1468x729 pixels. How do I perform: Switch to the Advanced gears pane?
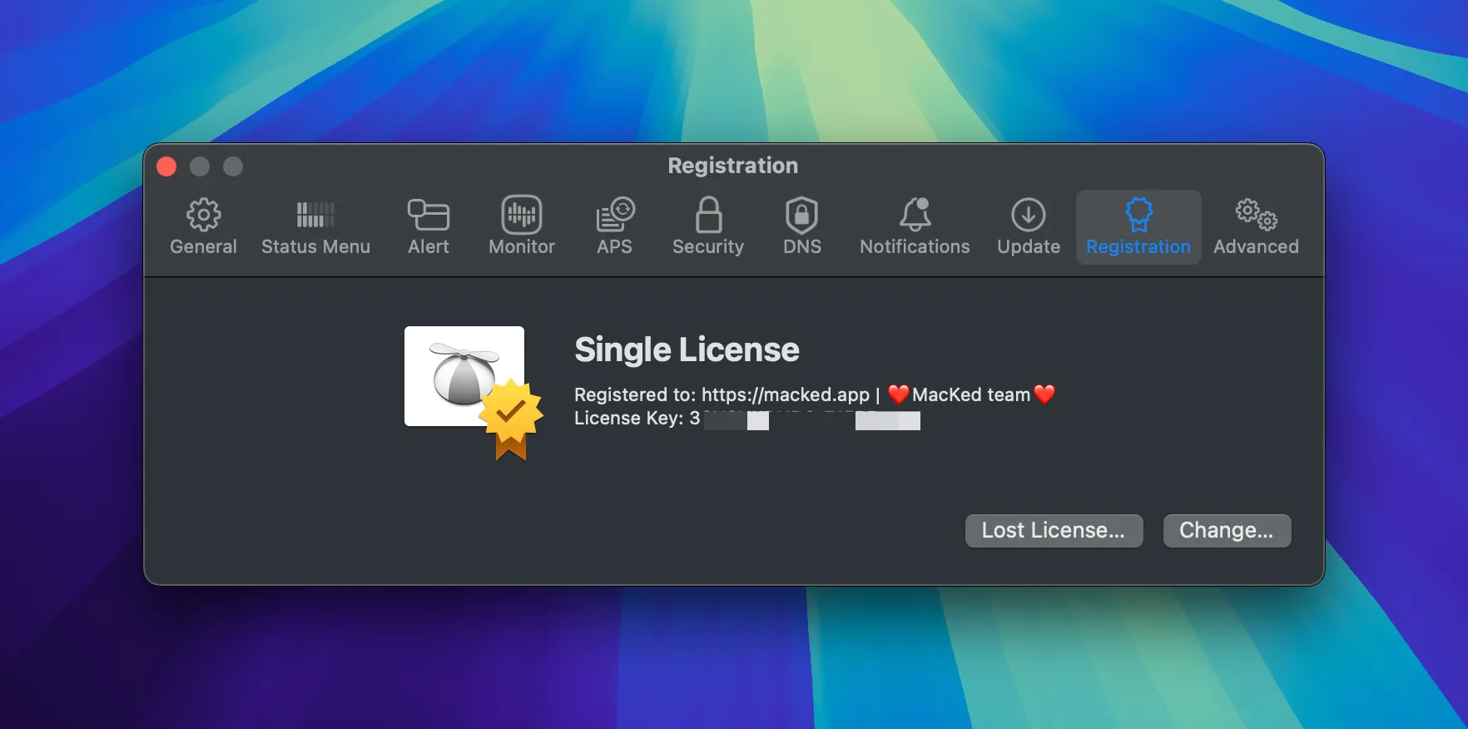click(x=1256, y=226)
